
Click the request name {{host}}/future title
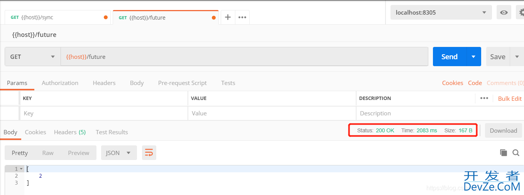pyautogui.click(x=34, y=35)
